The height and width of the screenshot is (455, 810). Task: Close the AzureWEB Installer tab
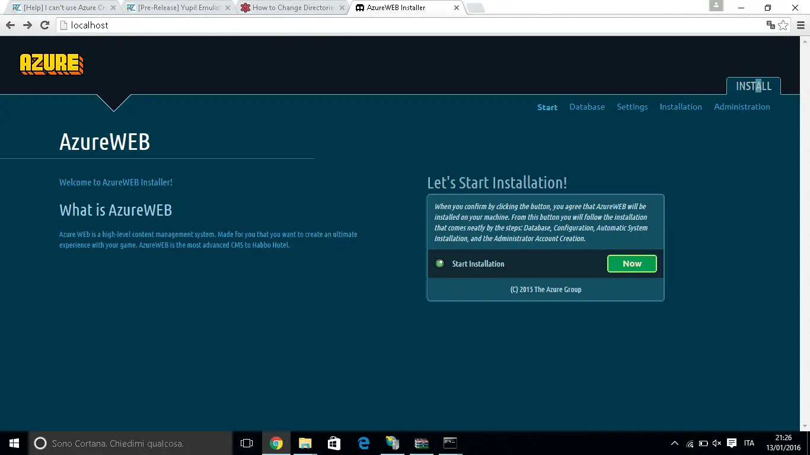pos(456,8)
